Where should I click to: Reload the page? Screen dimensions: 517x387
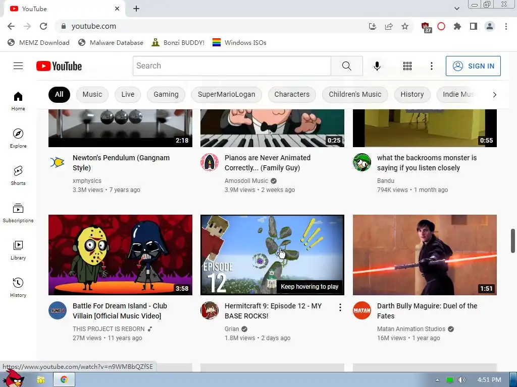(43, 26)
